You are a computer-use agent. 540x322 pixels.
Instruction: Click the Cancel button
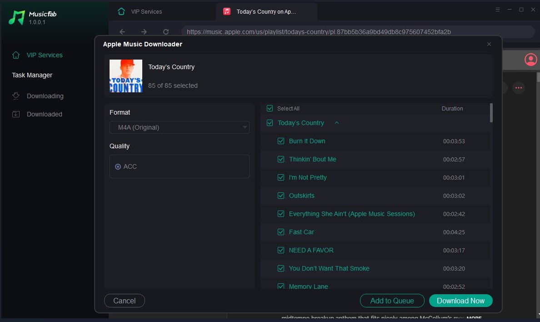coord(125,301)
